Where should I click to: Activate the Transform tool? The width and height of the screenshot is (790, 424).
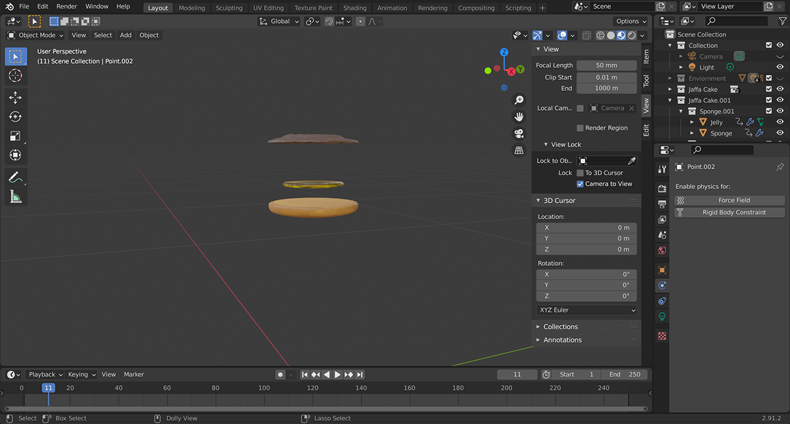(16, 155)
